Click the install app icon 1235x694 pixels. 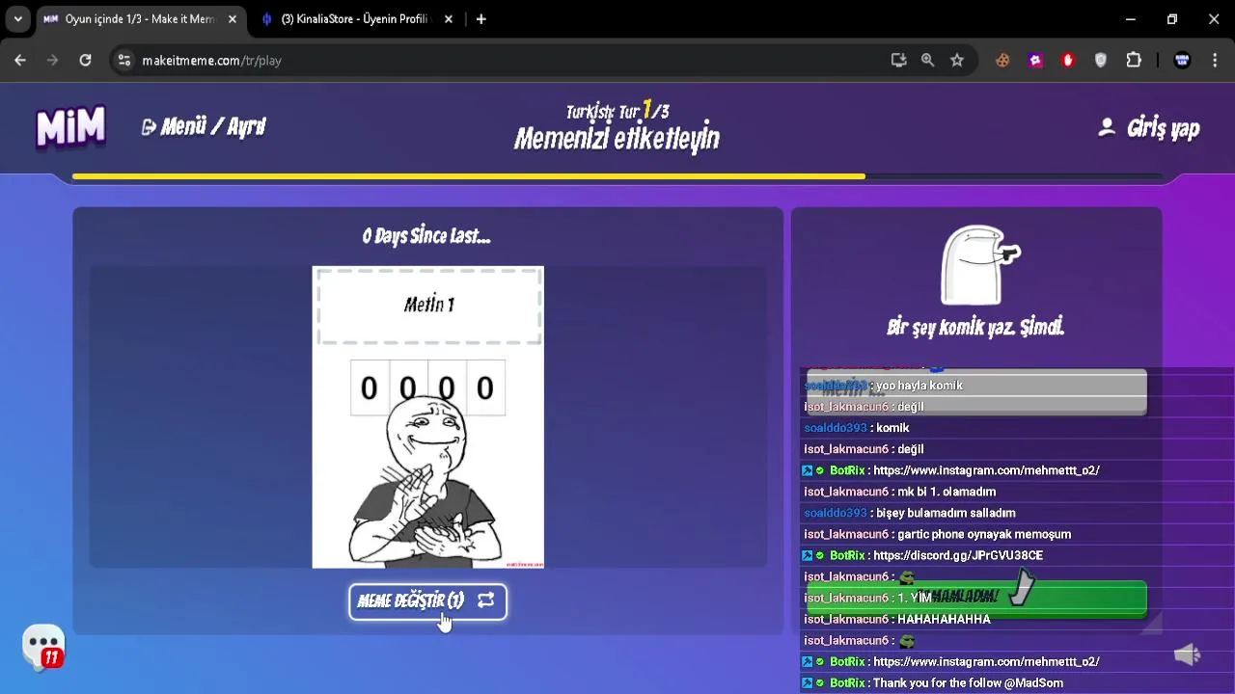pos(898,60)
